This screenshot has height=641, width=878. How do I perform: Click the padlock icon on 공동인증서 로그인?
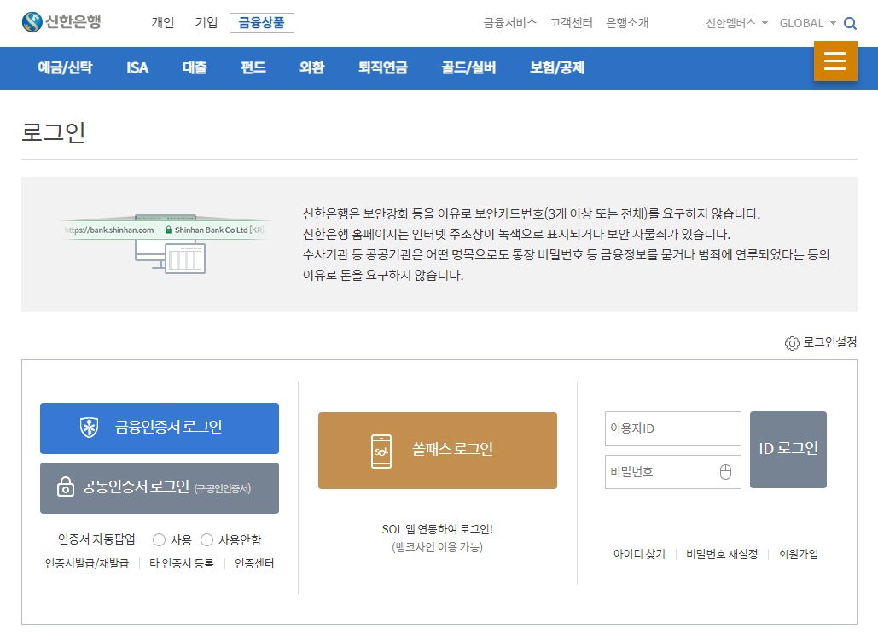tap(65, 487)
